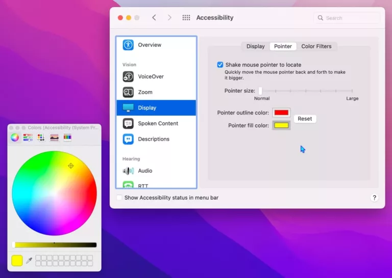
Task: Reset pointer colors with Reset button
Action: (x=305, y=119)
